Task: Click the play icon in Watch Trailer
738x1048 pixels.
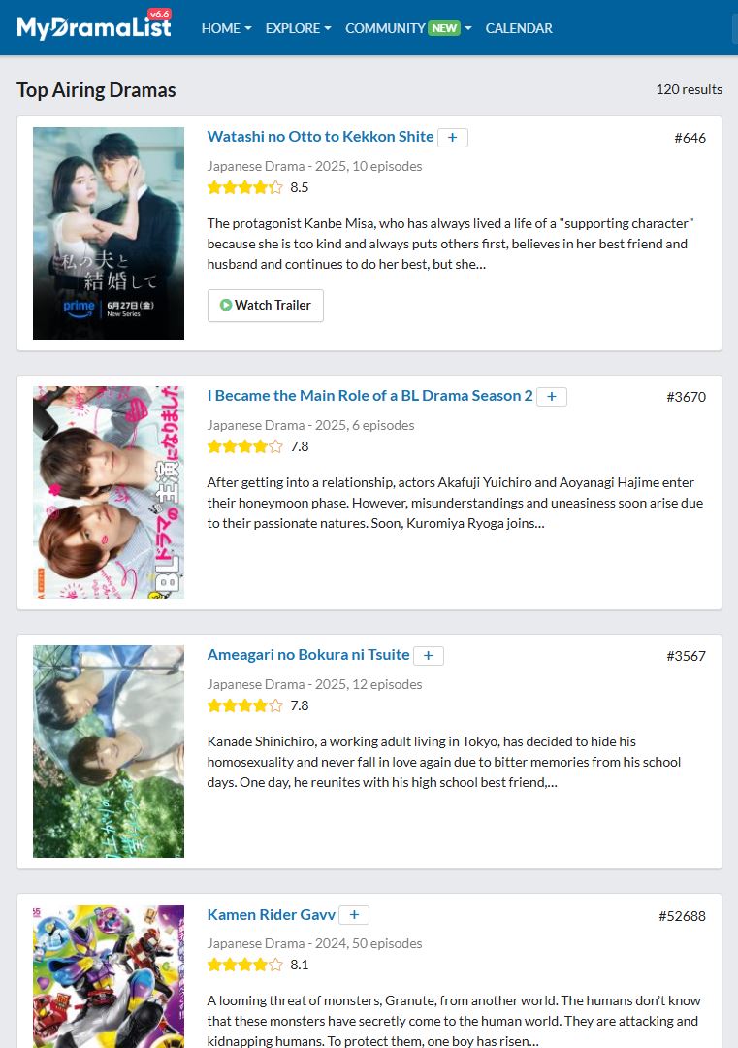Action: pos(226,305)
